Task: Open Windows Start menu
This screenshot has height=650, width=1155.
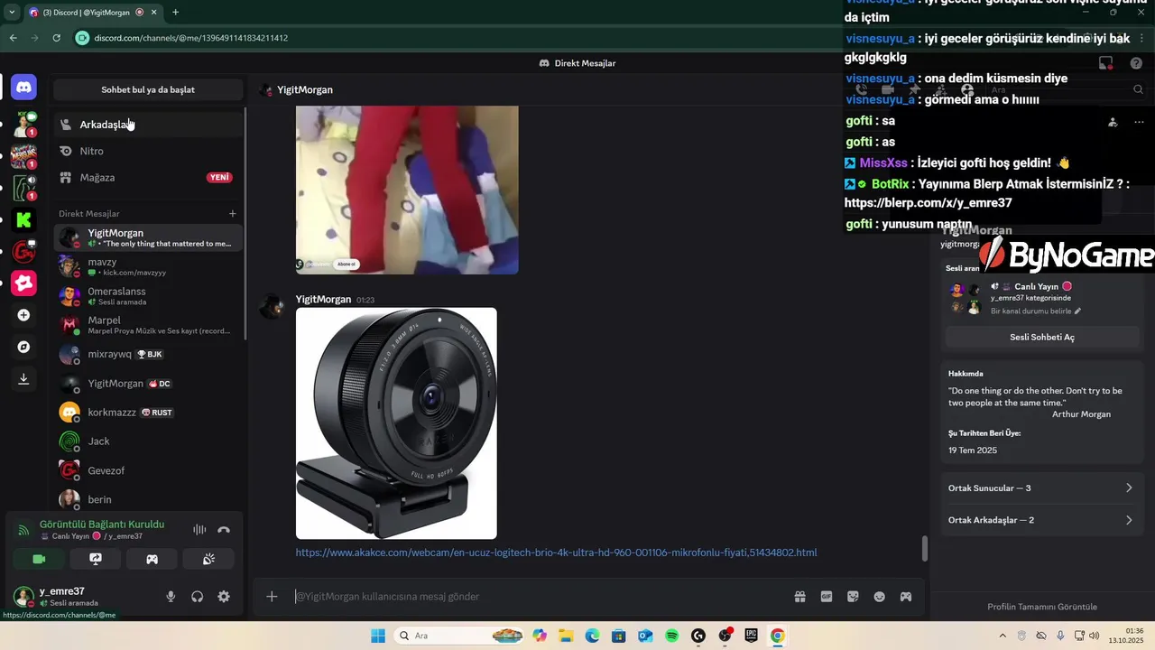Action: pyautogui.click(x=378, y=636)
